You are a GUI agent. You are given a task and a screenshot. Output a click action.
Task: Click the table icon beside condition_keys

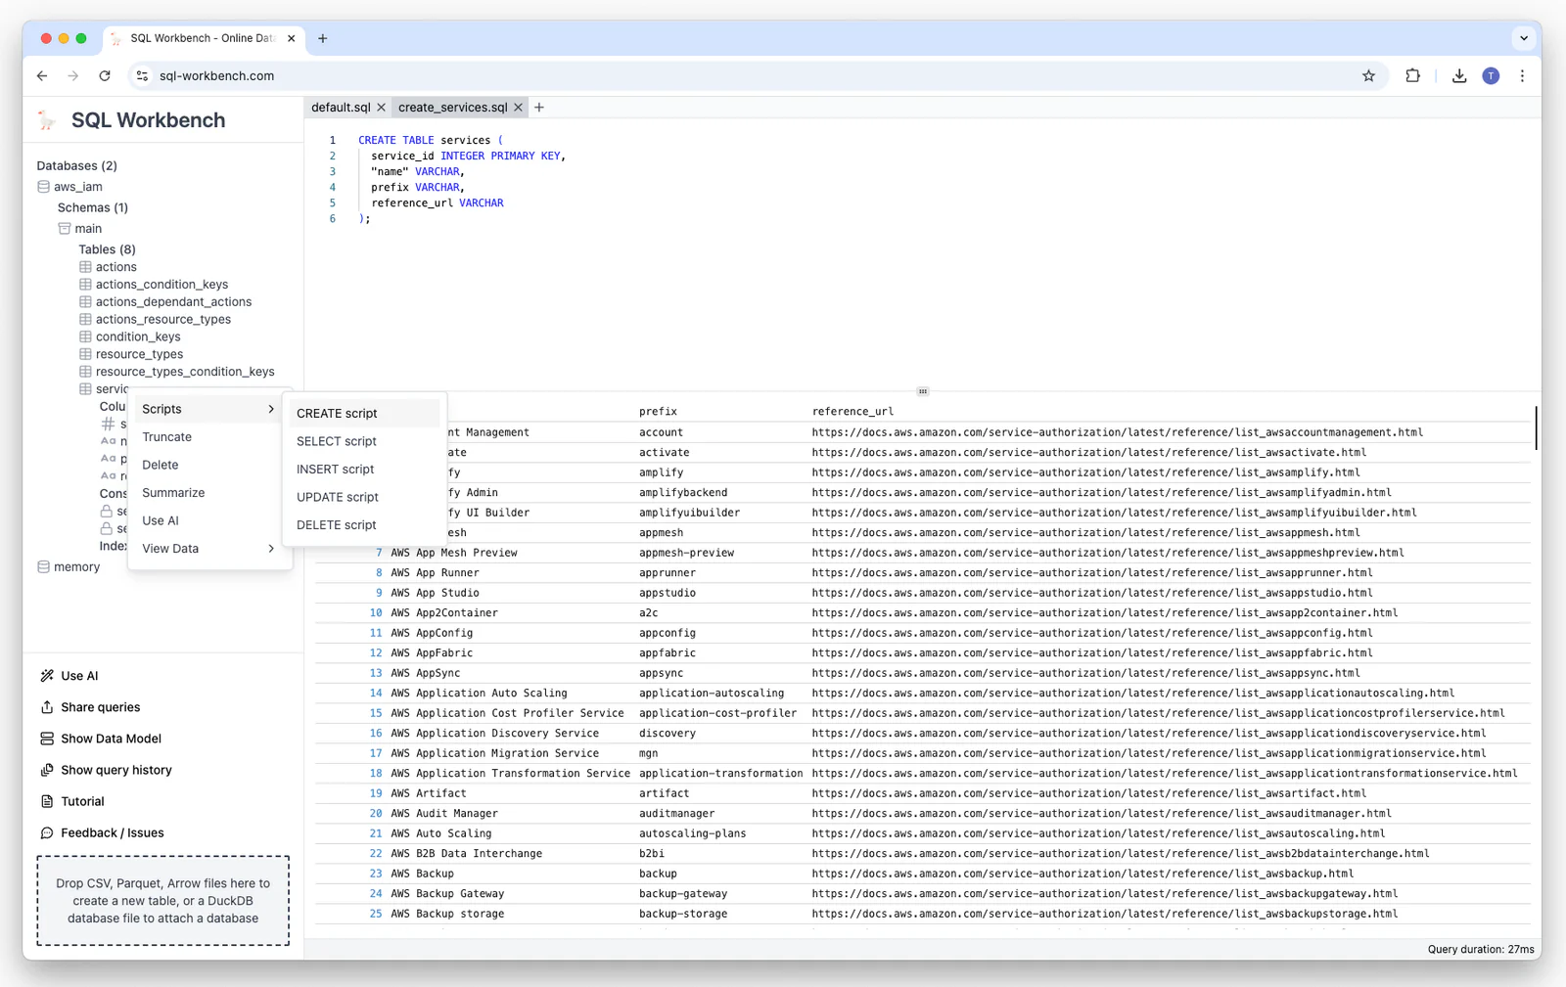click(86, 336)
